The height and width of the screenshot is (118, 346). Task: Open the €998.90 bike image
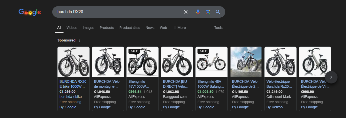pos(315,62)
